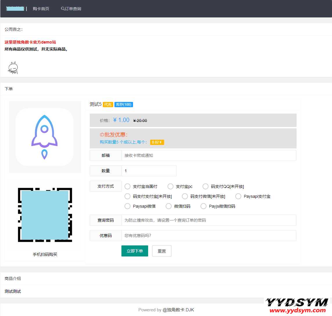Viewport: 332px width, 316px height.
Task: Choose Payjs微信扫码 payment method
Action: tap(204, 206)
